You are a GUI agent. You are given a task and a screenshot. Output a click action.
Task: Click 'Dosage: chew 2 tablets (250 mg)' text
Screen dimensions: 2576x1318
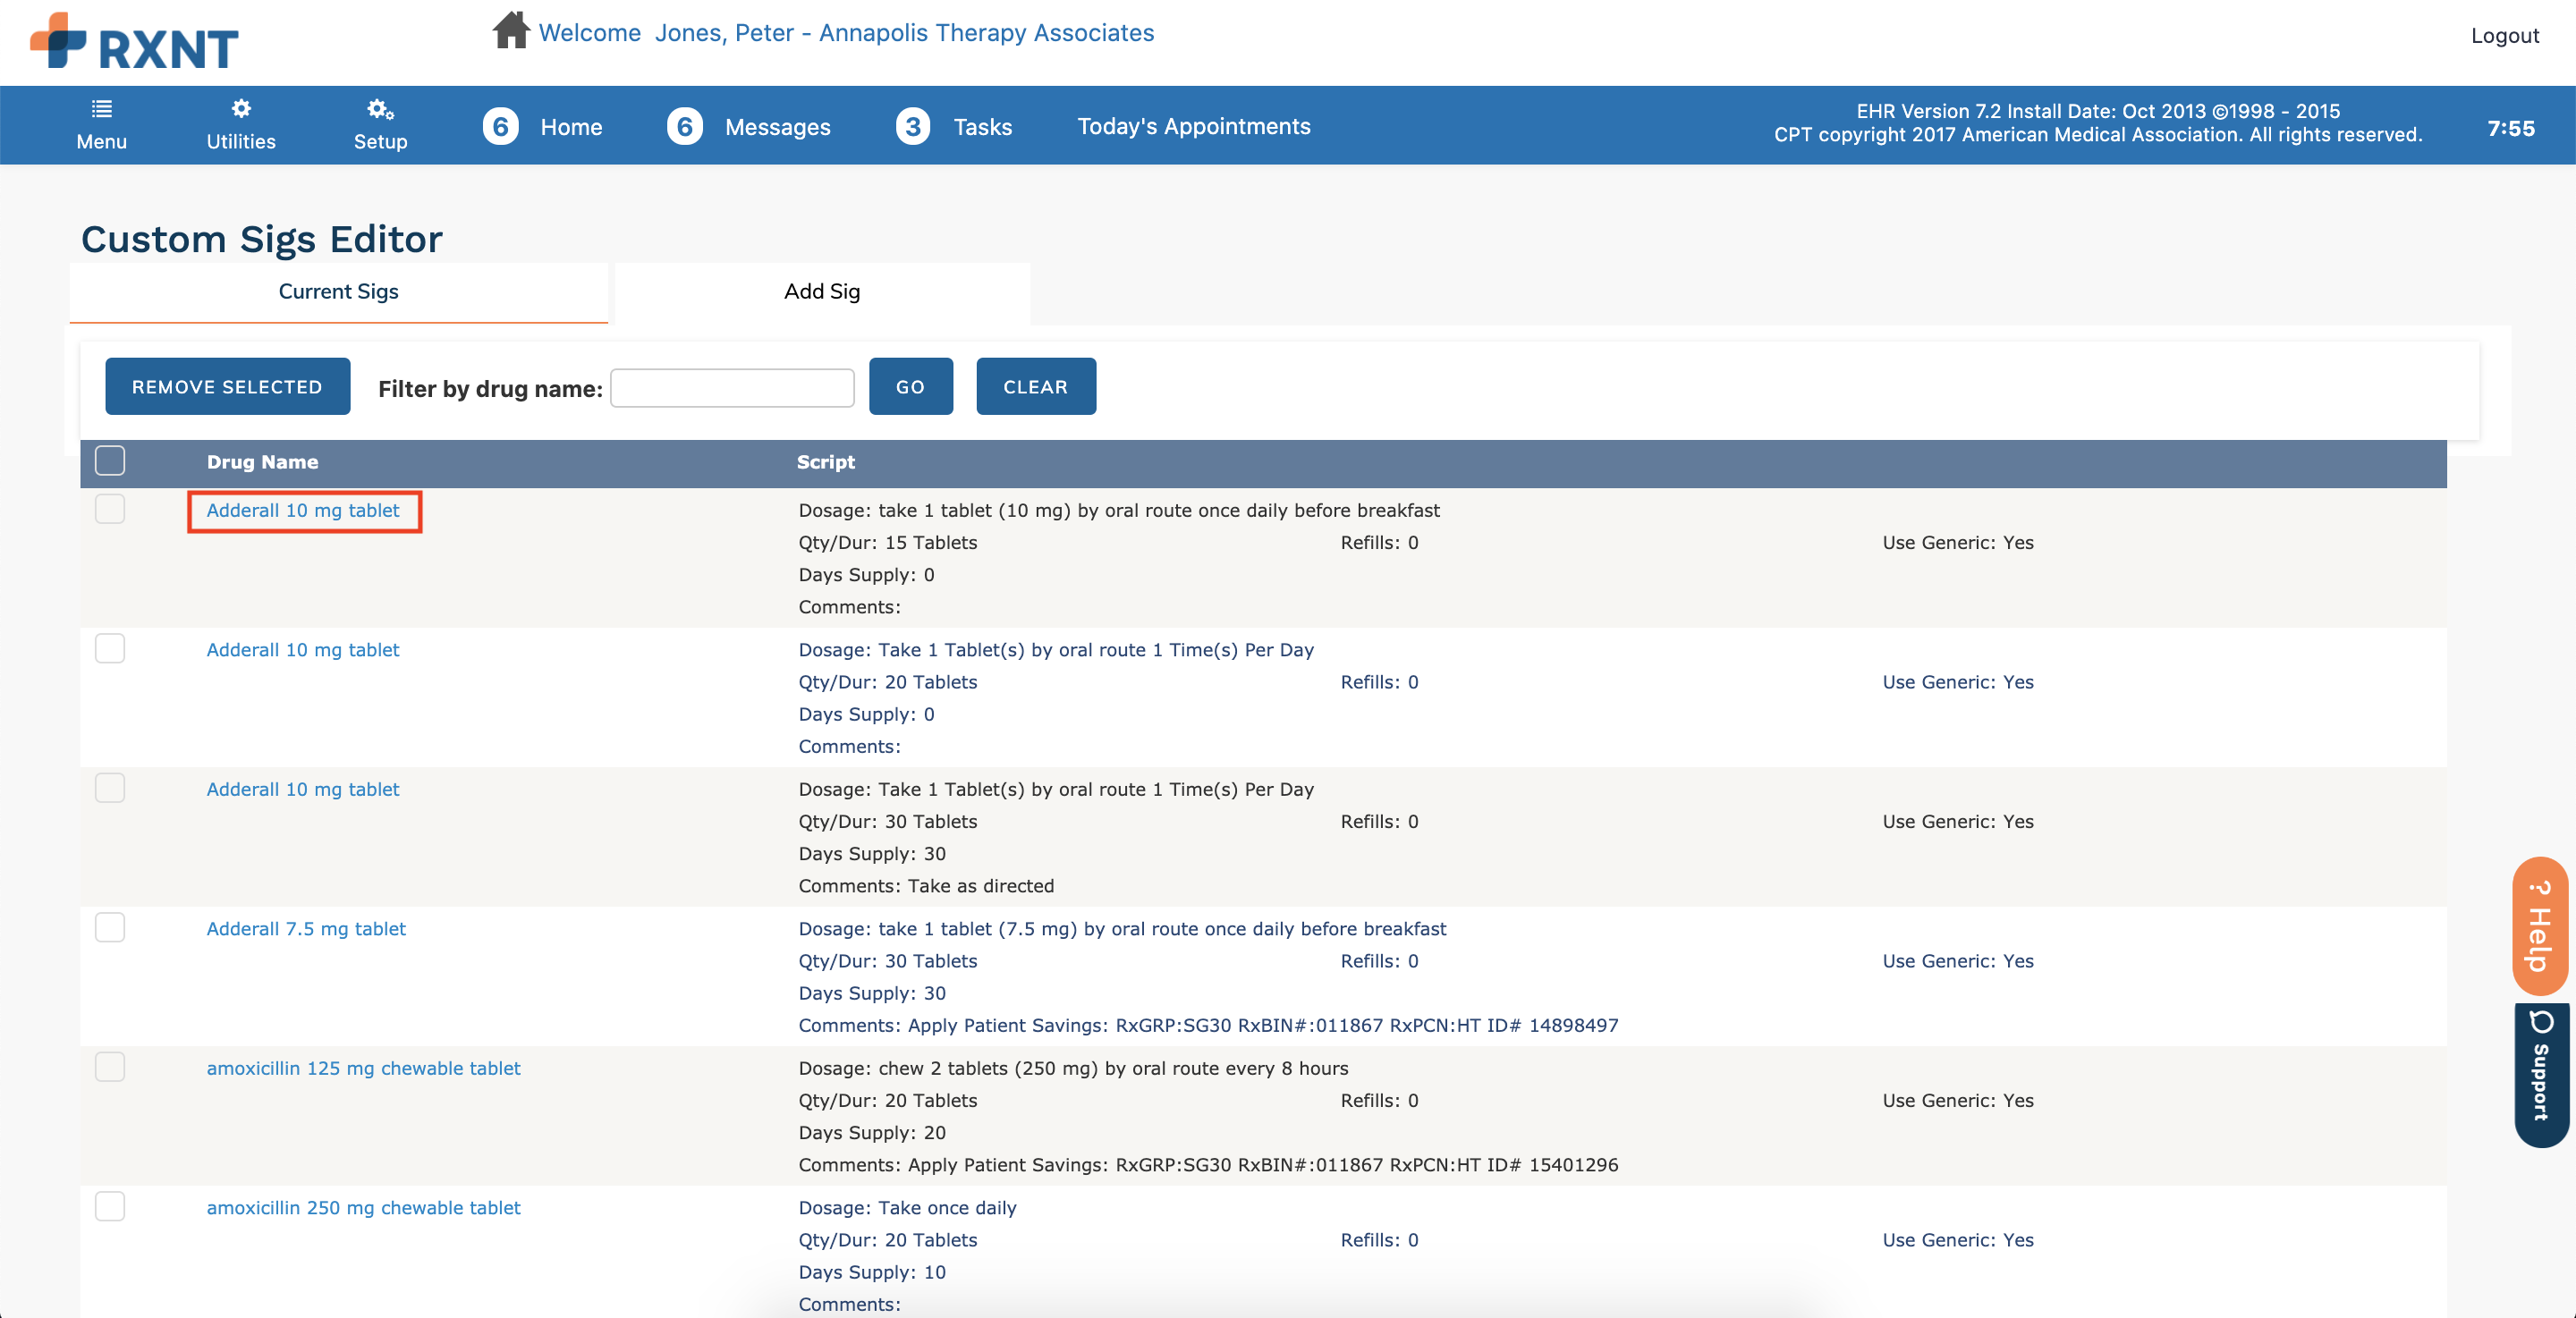[1073, 1069]
